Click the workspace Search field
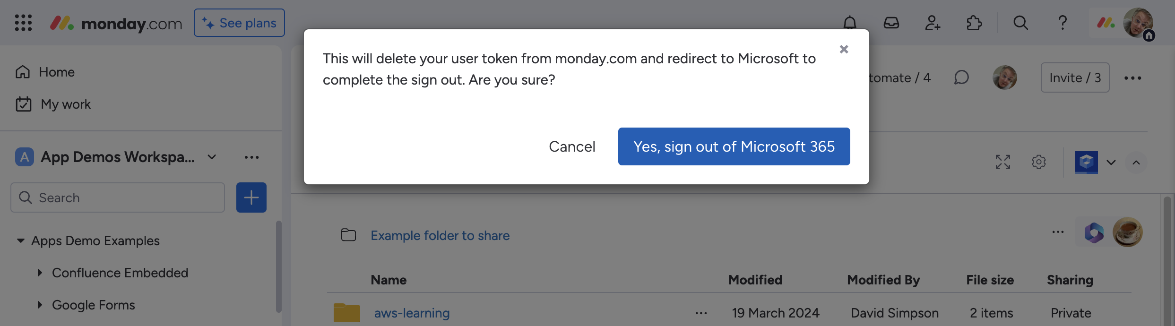1175x326 pixels. [117, 197]
